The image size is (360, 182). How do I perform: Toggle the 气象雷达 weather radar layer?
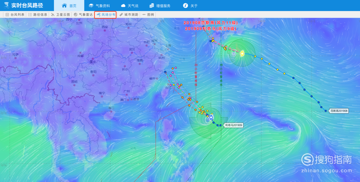pos(83,14)
